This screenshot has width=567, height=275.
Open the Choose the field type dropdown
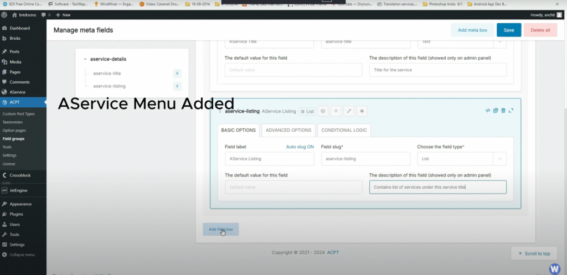click(x=461, y=159)
